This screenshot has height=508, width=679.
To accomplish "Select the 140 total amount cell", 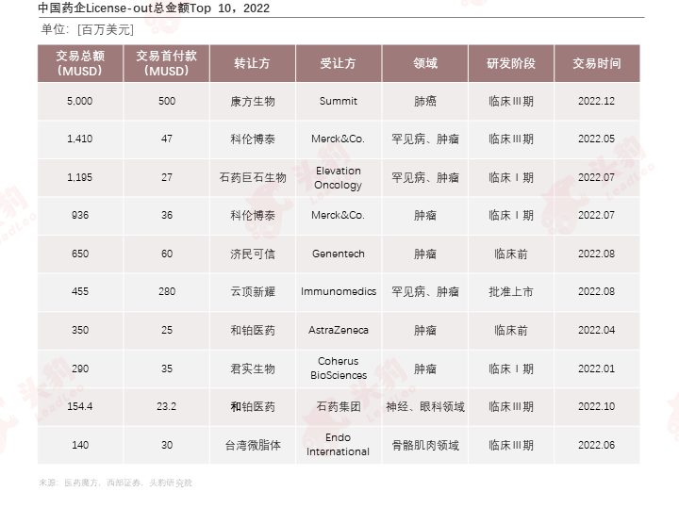I will tap(80, 445).
